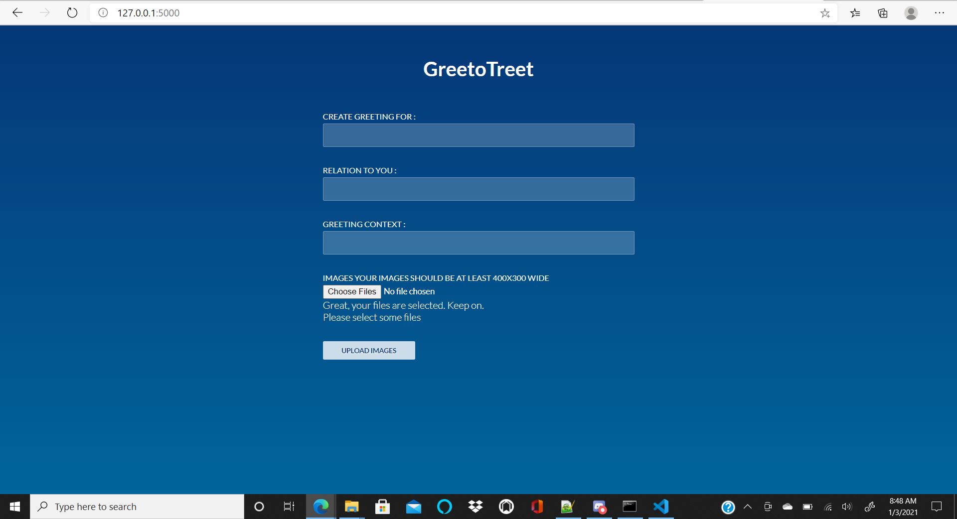
Task: Click the address bar URL 127.0.0.1:5000
Action: (149, 13)
